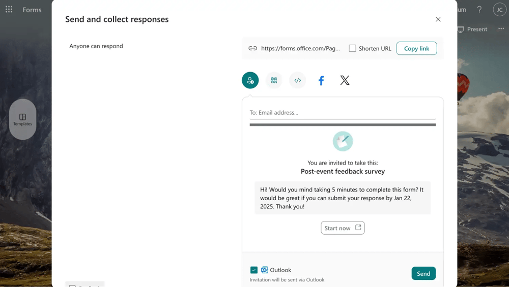Select the form URL link text

click(x=300, y=48)
